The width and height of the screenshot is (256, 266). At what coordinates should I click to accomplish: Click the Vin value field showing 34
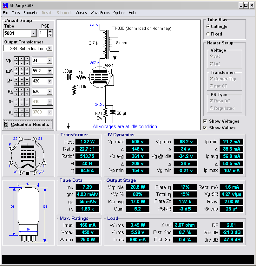point(40,60)
